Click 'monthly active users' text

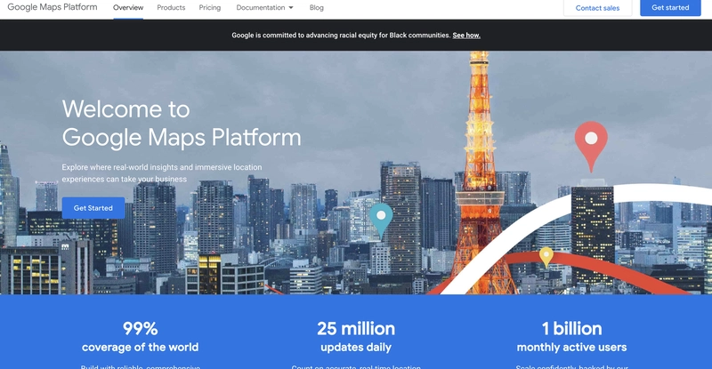coord(571,347)
